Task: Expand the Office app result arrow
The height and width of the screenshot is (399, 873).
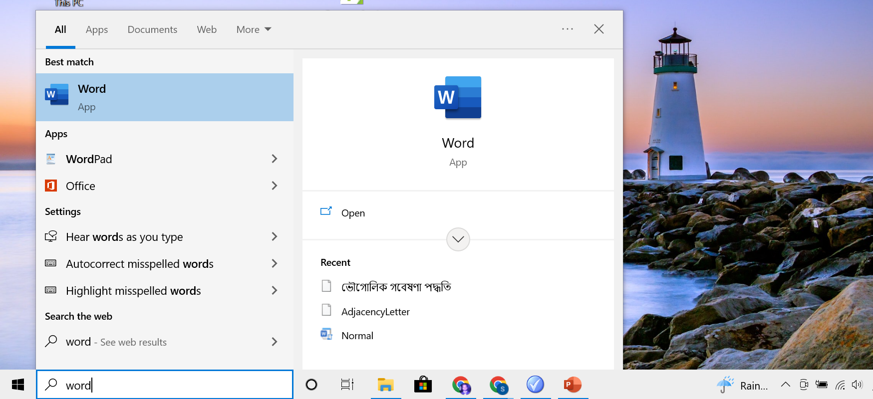Action: [x=274, y=186]
